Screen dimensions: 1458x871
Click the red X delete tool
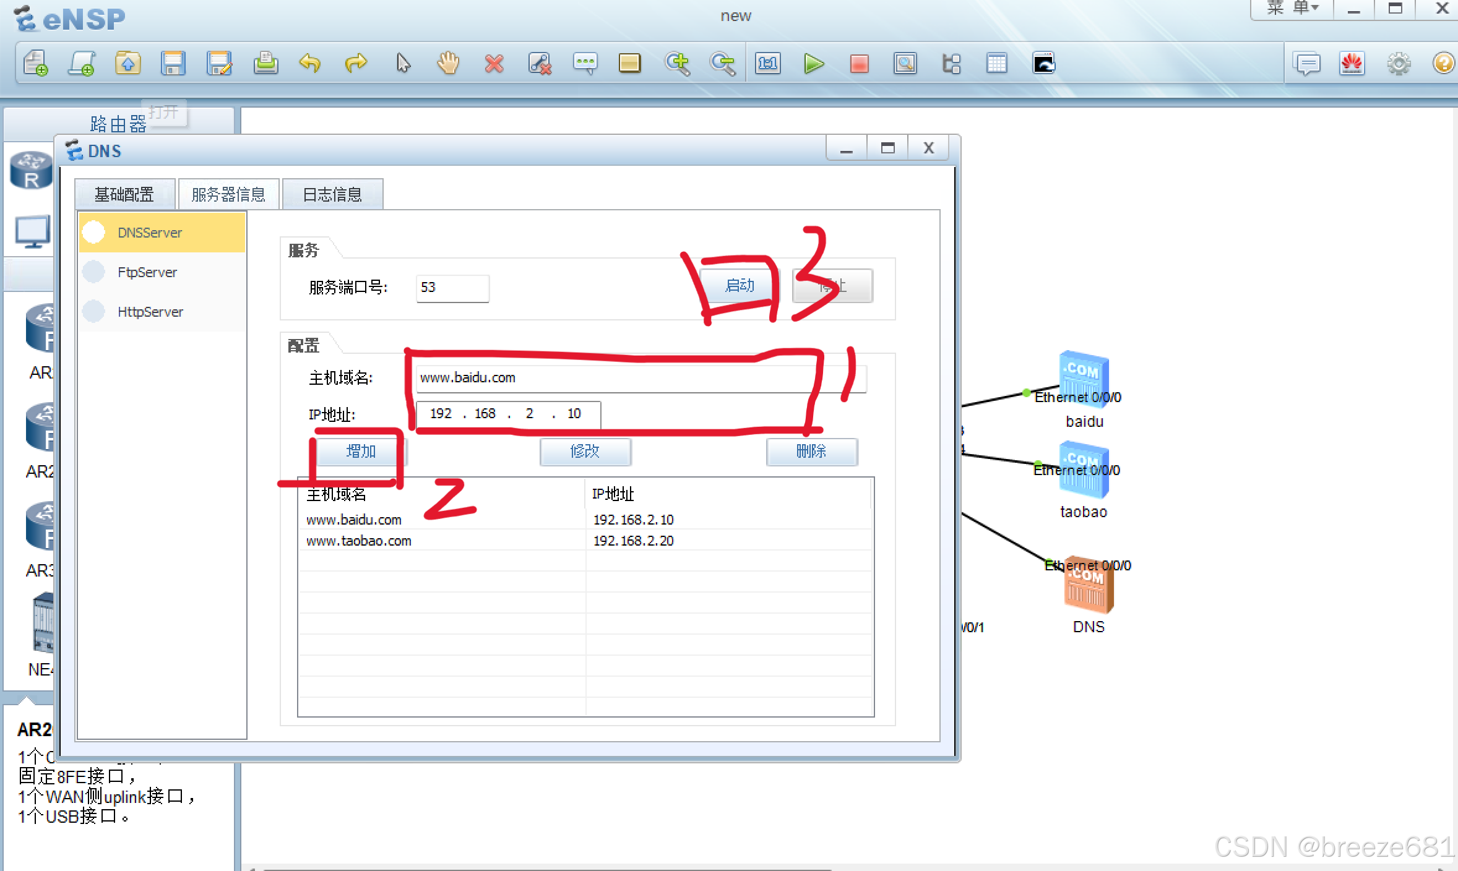(x=494, y=64)
